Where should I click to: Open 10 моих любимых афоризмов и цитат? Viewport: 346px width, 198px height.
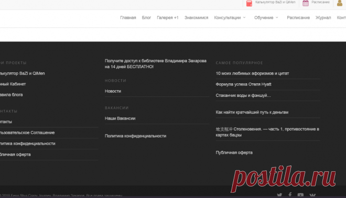click(252, 73)
